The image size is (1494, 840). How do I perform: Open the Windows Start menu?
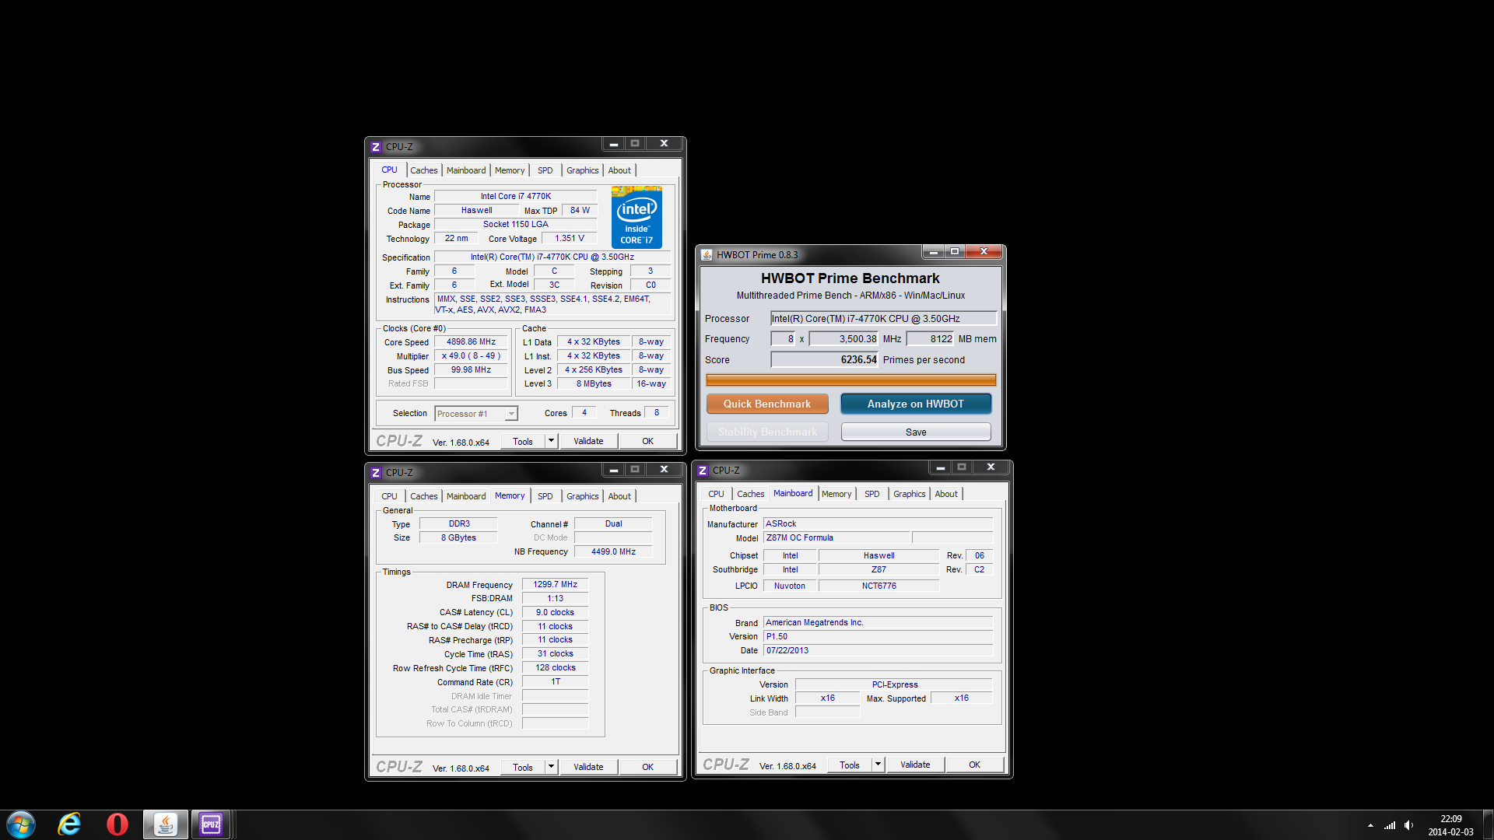click(x=21, y=824)
